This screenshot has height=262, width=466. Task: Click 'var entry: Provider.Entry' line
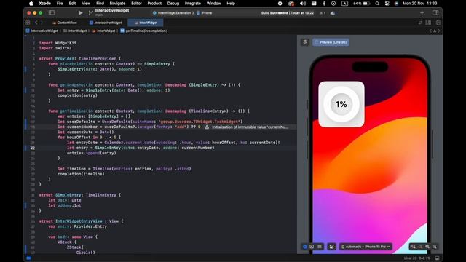(78, 226)
